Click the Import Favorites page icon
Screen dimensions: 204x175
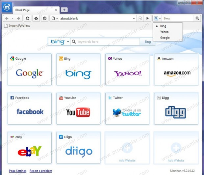point(6,26)
